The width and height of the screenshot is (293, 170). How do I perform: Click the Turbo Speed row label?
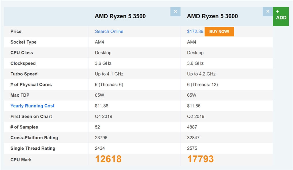24,74
